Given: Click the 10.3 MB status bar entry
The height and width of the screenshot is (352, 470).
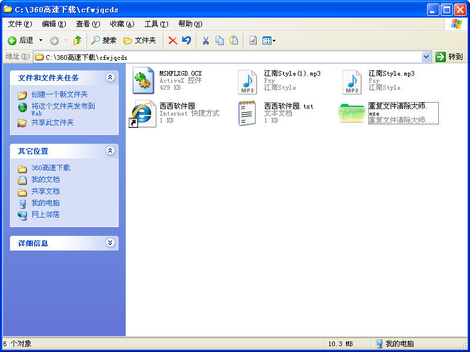Looking at the screenshot, I should click(x=341, y=344).
